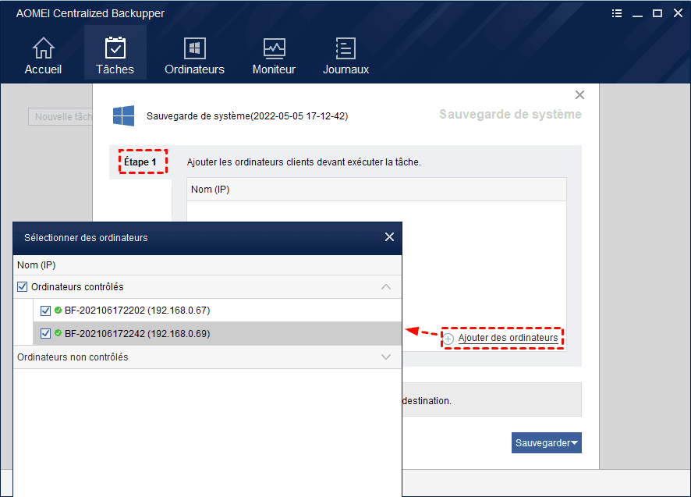
Task: Open the Journaux log list icon
Action: point(345,48)
